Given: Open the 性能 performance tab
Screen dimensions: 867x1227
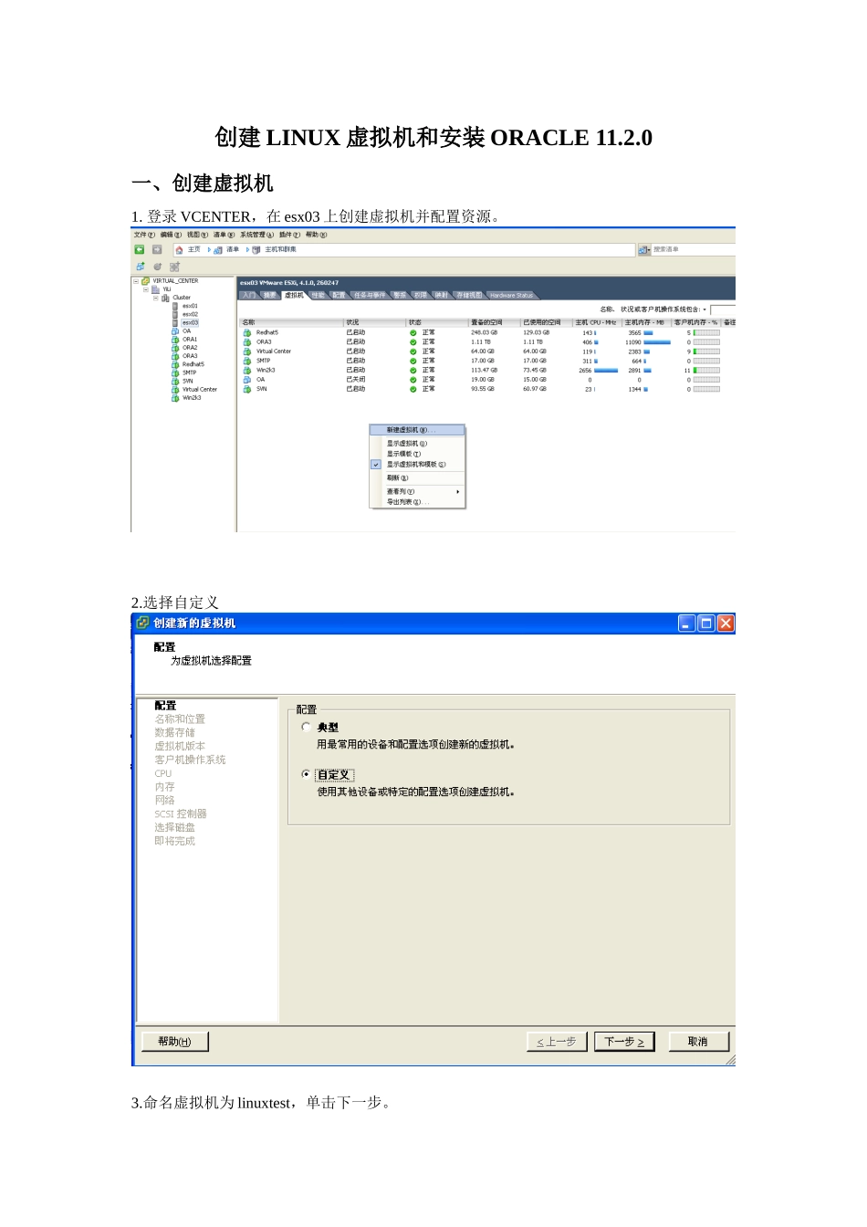Looking at the screenshot, I should (x=317, y=295).
